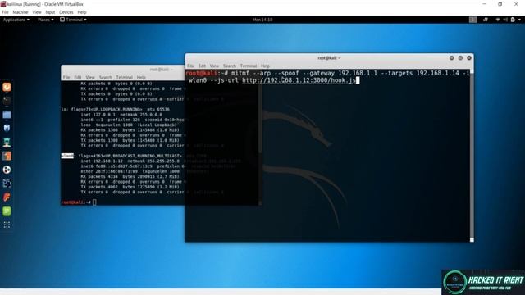This screenshot has height=295, width=525.
Task: Restore down the VirtualBox window
Action: click(500, 4)
